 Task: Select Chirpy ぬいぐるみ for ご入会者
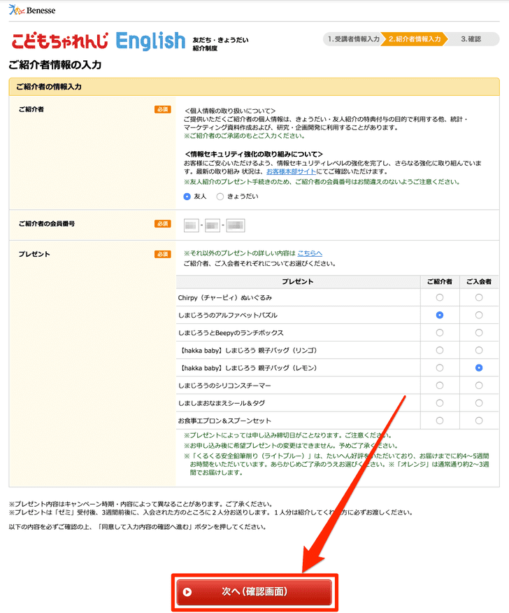click(x=479, y=298)
